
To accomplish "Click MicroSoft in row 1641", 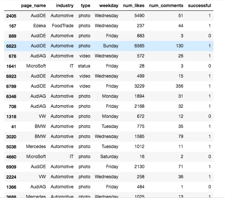I will click(36, 66).
